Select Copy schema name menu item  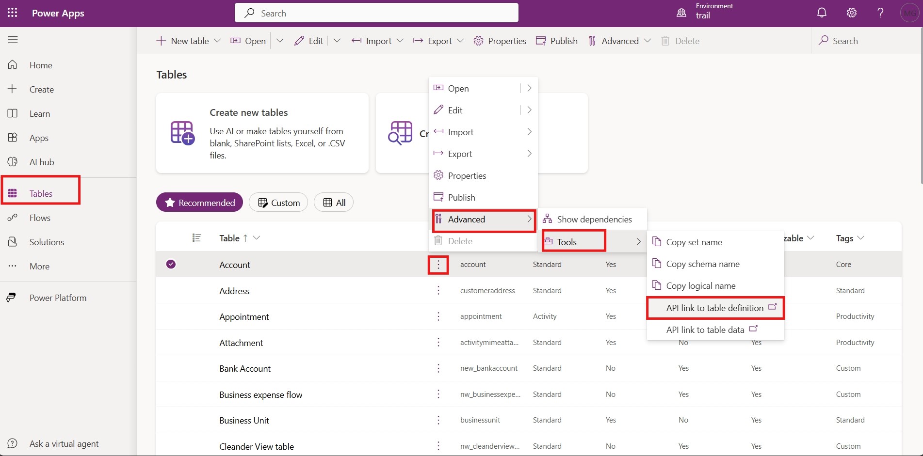click(x=702, y=264)
